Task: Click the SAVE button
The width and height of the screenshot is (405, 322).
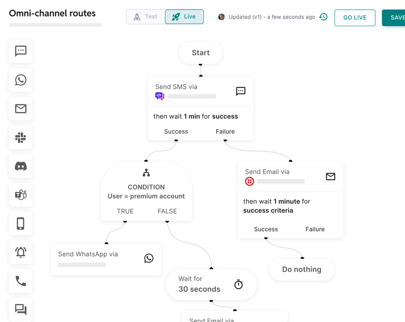Action: click(x=395, y=18)
